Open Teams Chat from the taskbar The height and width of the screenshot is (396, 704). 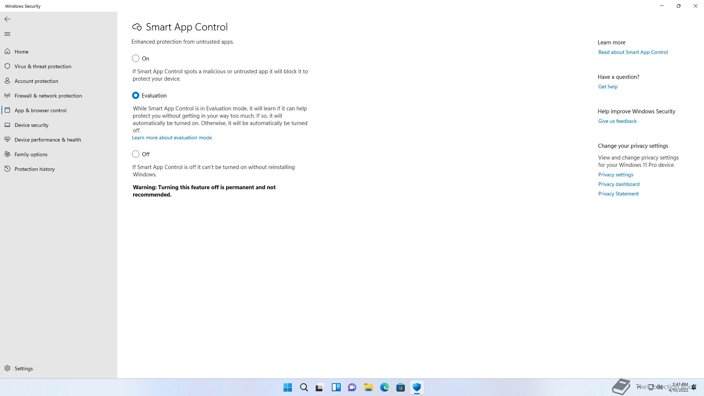tap(352, 387)
